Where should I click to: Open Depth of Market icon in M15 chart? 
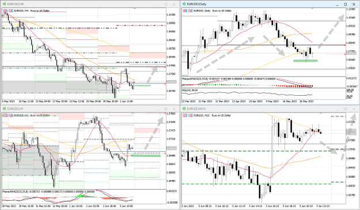[185, 115]
